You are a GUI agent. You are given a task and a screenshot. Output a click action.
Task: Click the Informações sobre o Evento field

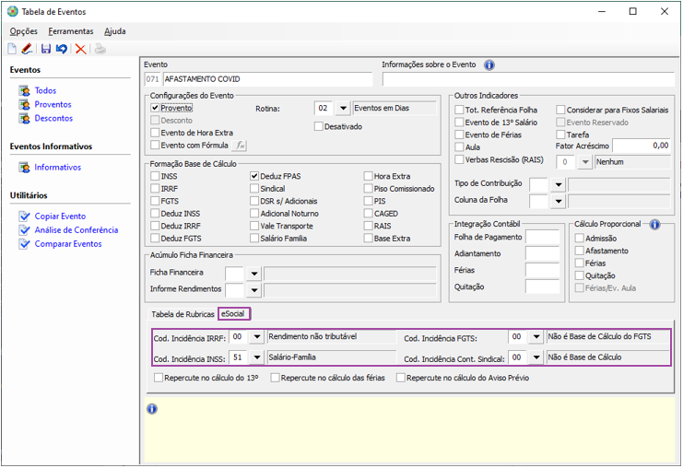528,79
